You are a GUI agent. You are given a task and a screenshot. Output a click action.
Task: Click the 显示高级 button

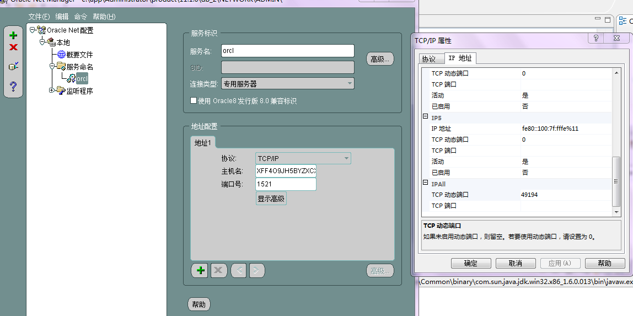pos(271,199)
